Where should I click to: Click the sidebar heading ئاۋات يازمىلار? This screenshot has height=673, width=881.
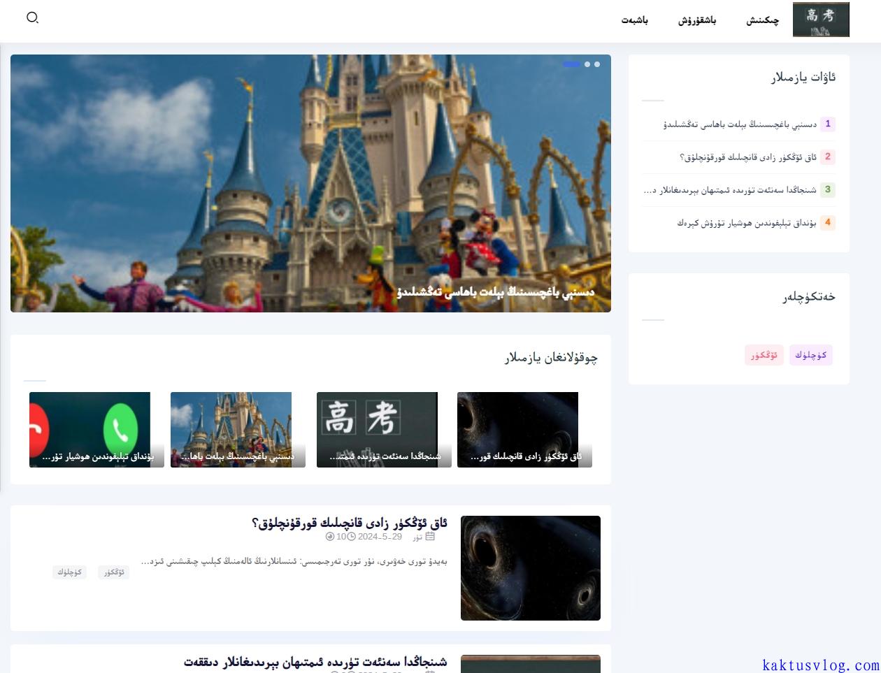click(x=803, y=78)
